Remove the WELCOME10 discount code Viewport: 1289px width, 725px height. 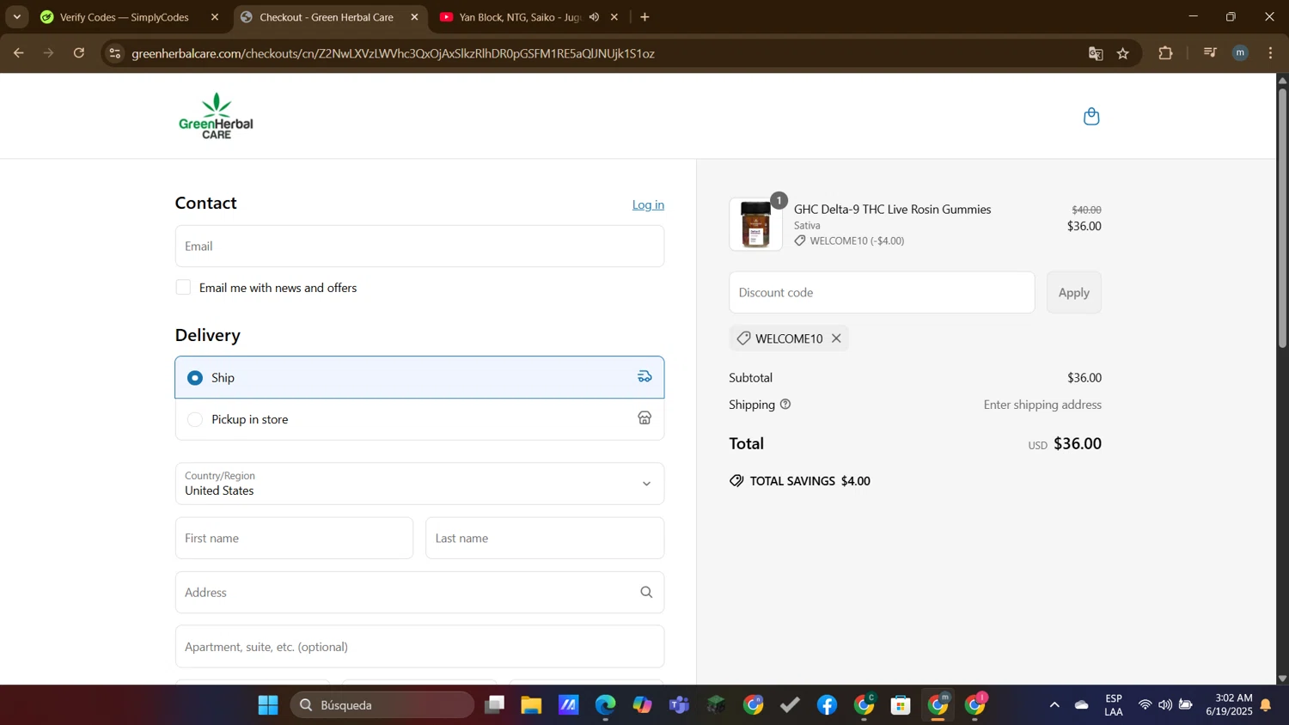click(836, 338)
